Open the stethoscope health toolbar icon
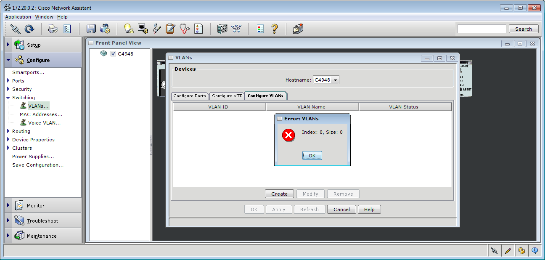Screen dimensions: 545x260 184,29
